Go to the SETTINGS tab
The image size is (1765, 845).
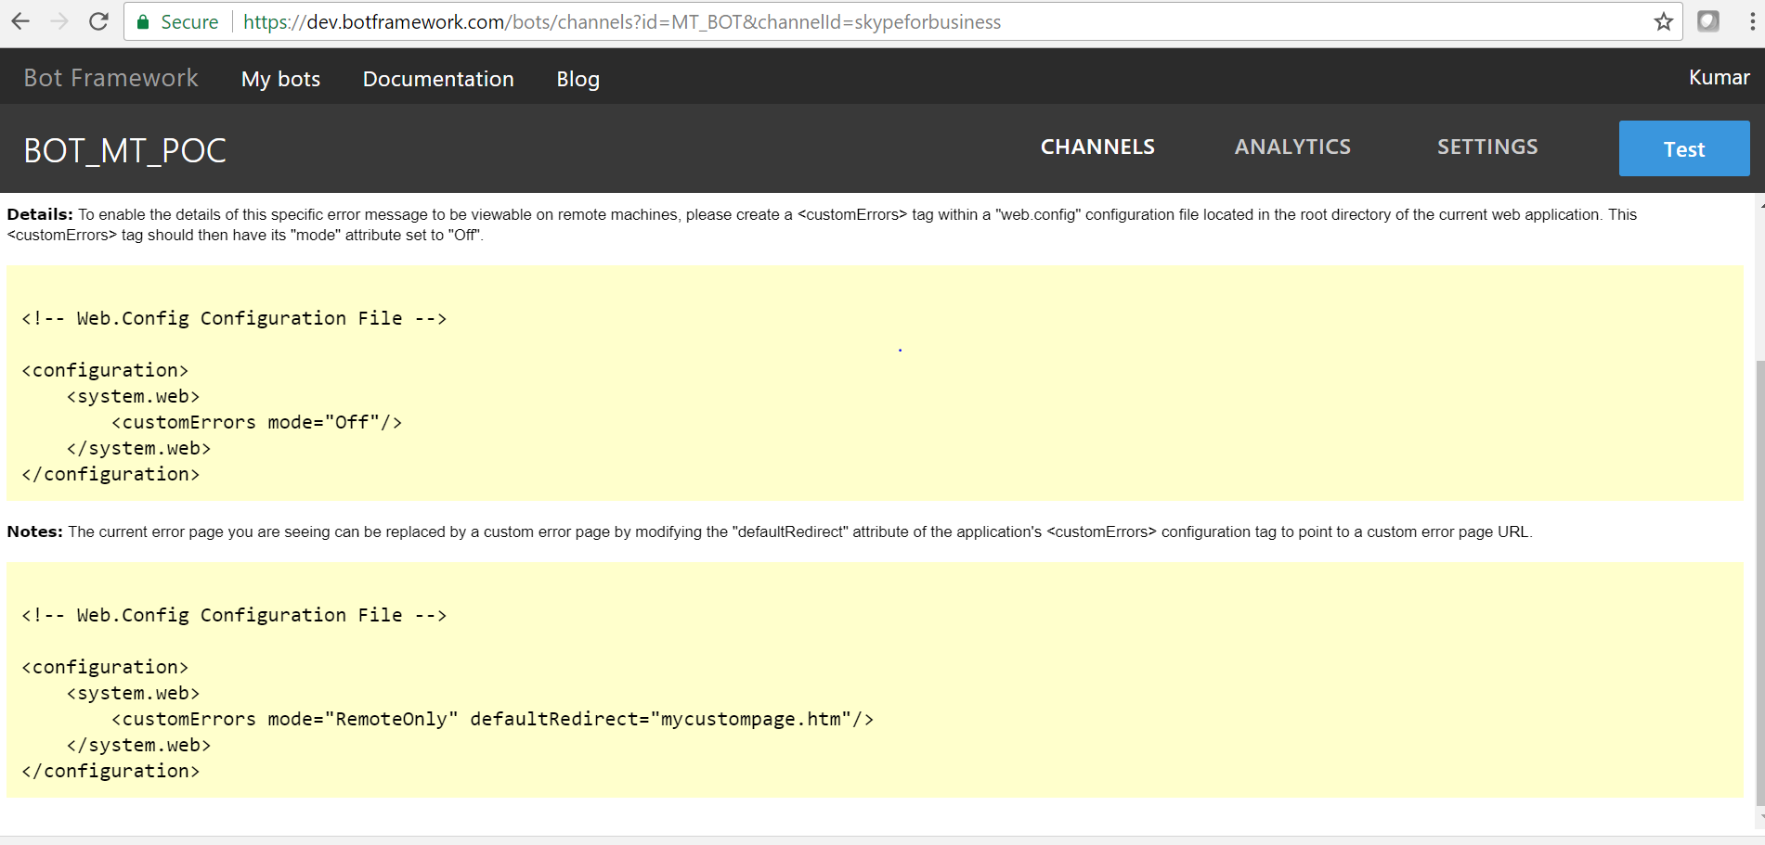pos(1486,147)
